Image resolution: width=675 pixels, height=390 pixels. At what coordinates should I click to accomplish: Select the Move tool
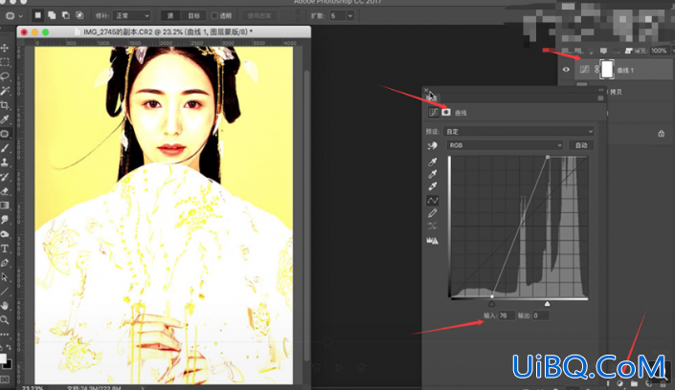pos(5,48)
